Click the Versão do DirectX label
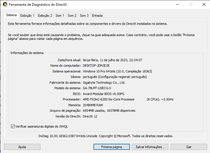Screen dimensions: 210x153 68,116
